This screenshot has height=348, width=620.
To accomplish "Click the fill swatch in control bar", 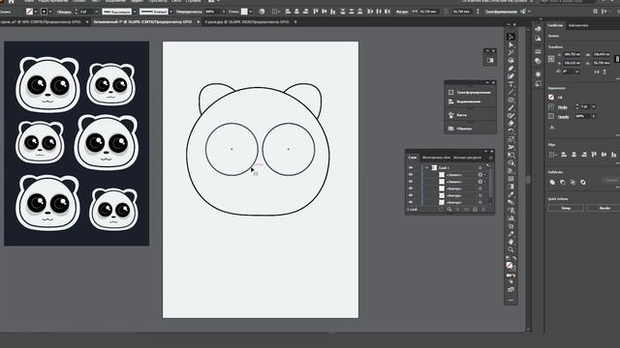I will [x=29, y=12].
